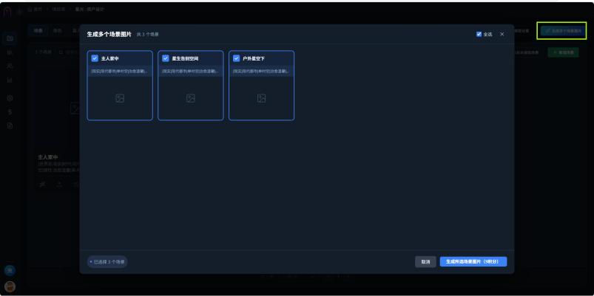Viewport: 594px width, 296px height.
Task: Click the highlighted 生成多个场景图片 toolbar button
Action: (561, 31)
